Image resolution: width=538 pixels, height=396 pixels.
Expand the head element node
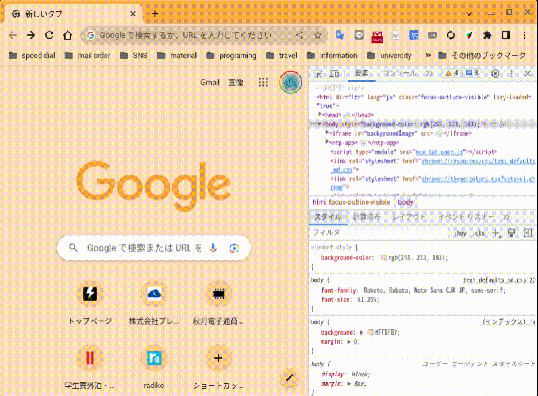(x=320, y=114)
